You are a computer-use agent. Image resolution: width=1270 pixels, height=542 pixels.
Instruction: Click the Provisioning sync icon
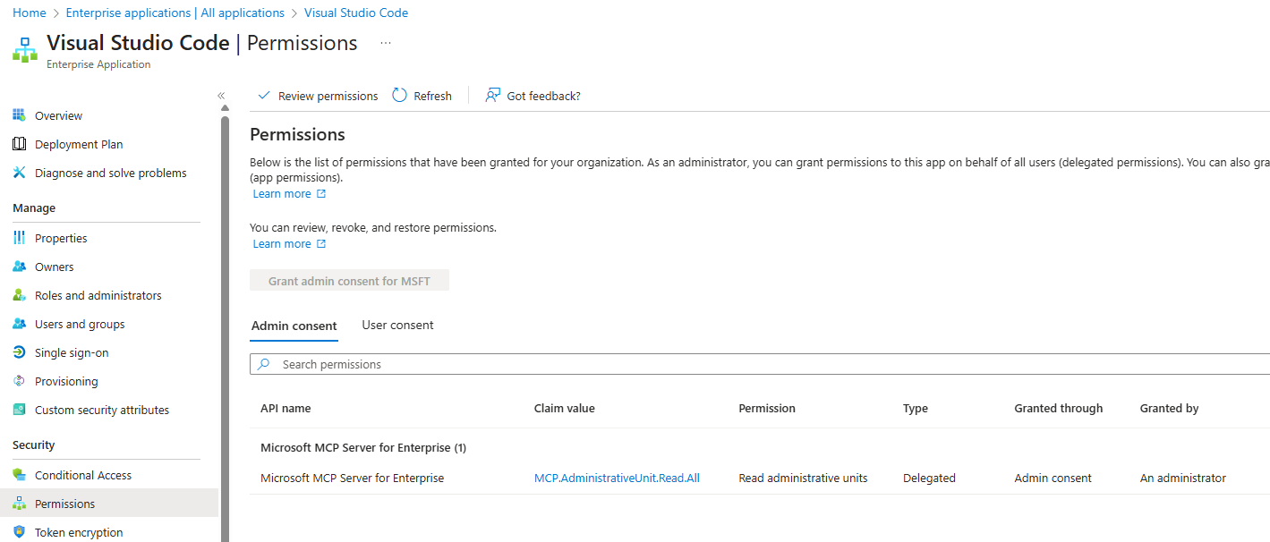pyautogui.click(x=19, y=381)
